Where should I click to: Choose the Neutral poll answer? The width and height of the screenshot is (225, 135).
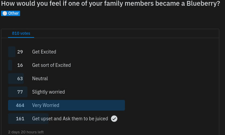tap(40, 79)
